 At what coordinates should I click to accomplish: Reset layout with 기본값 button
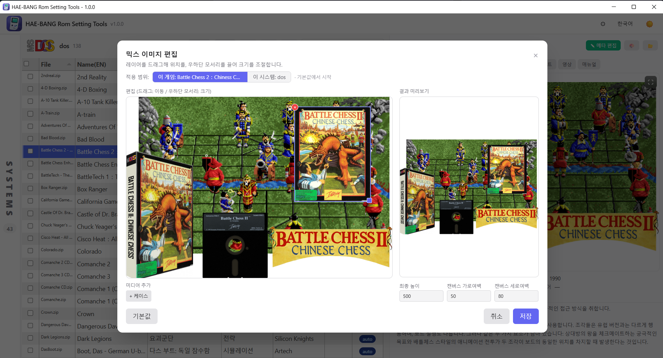(x=142, y=316)
